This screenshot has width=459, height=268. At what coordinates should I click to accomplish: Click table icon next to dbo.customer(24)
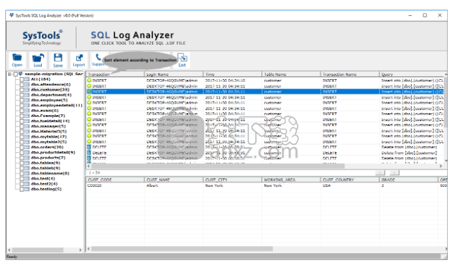[27, 90]
